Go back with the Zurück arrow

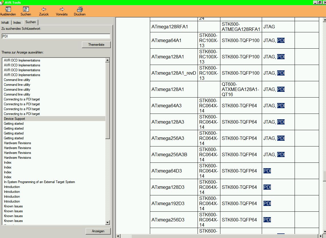click(44, 11)
